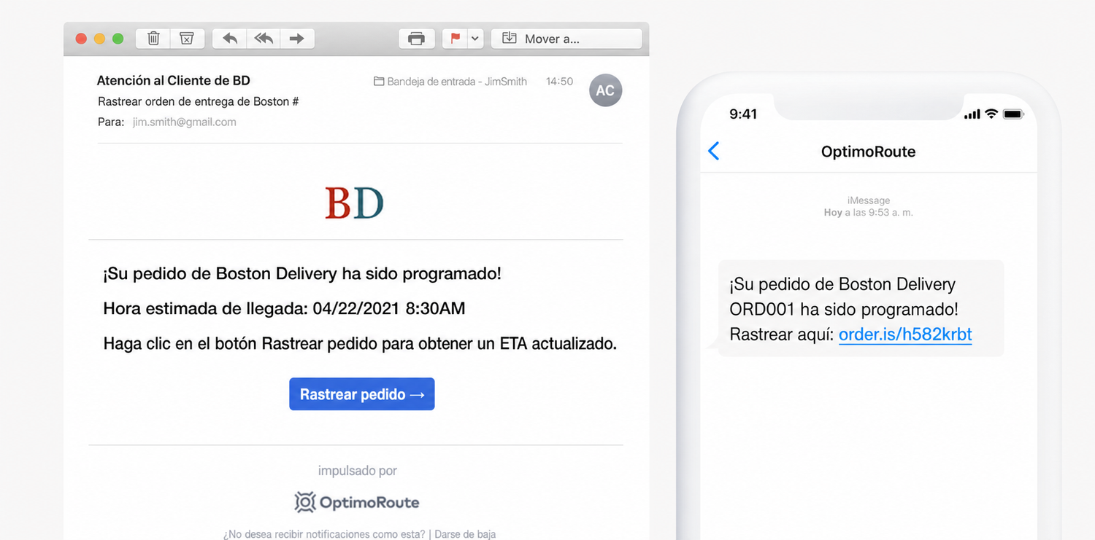Click recipient jim.smith@gmail.com
This screenshot has height=540, width=1095.
tap(185, 122)
